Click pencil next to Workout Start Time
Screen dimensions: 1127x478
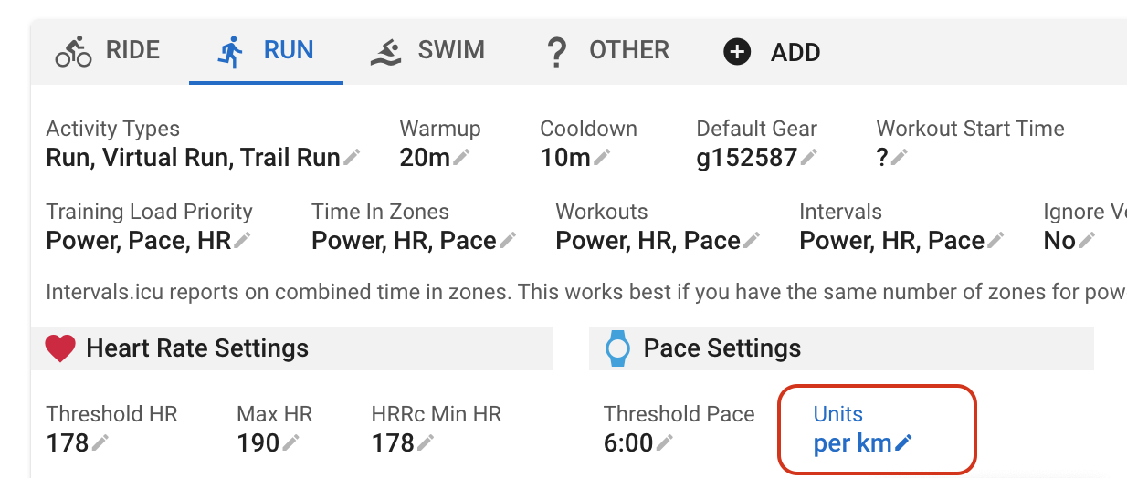900,158
